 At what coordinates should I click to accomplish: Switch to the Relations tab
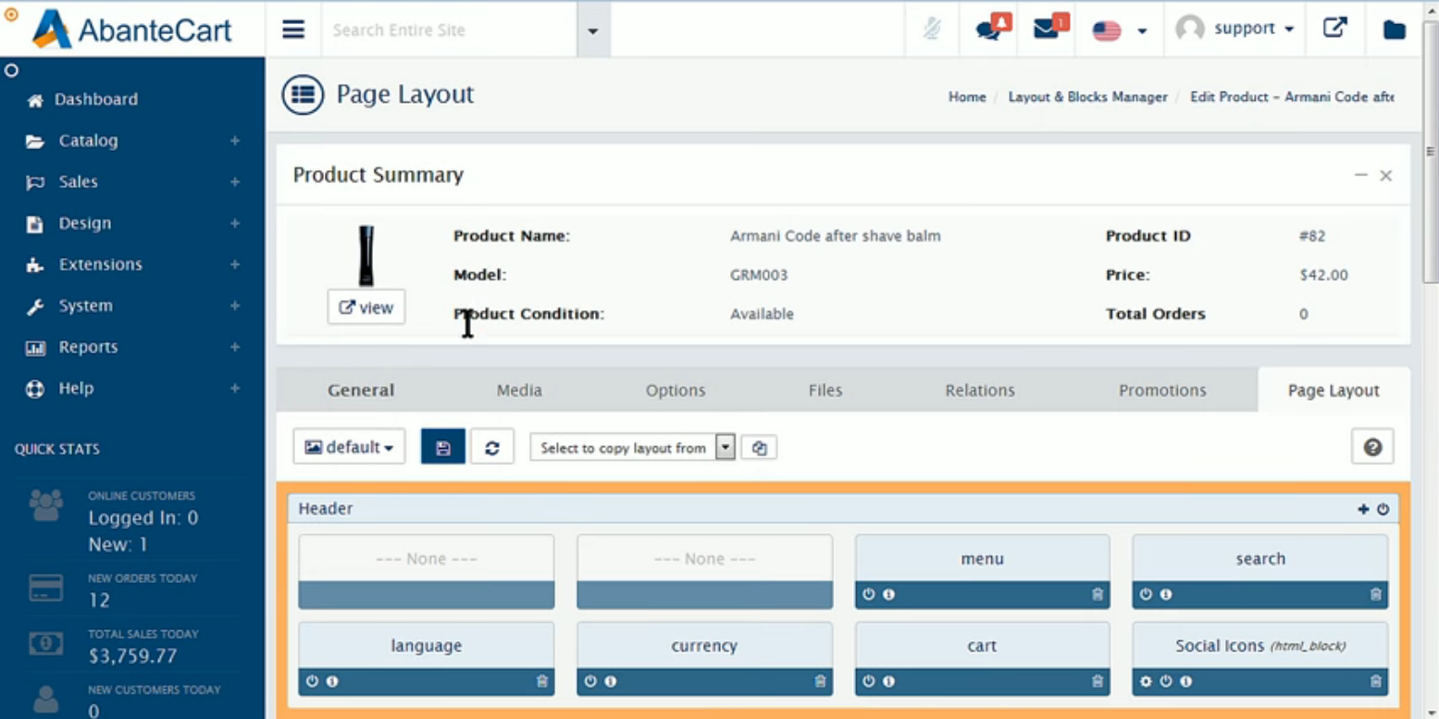(980, 390)
